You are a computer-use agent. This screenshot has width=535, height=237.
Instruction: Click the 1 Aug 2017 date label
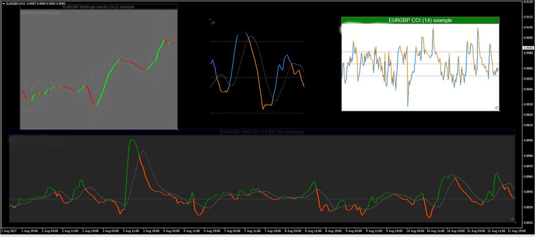(x=9, y=231)
